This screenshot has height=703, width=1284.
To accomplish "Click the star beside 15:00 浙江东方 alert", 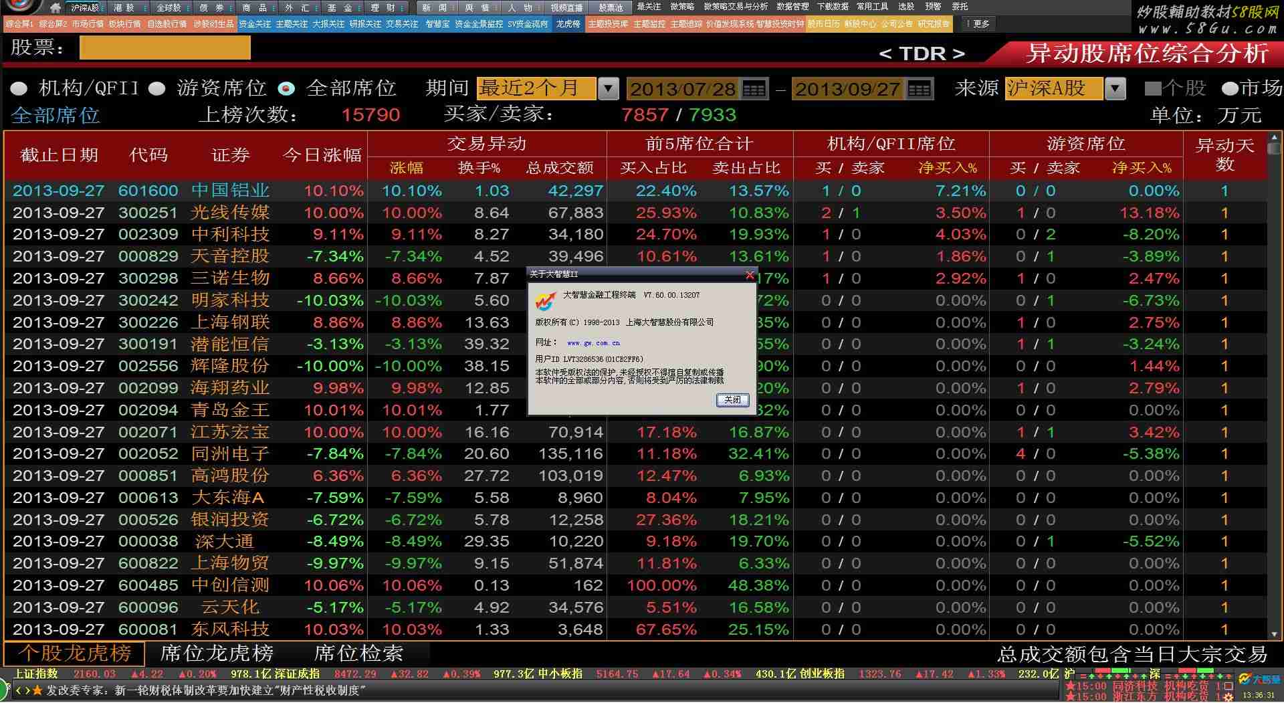I will 1071,697.
